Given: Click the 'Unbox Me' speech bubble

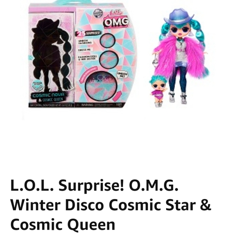Looking at the screenshot, I should (x=122, y=75).
